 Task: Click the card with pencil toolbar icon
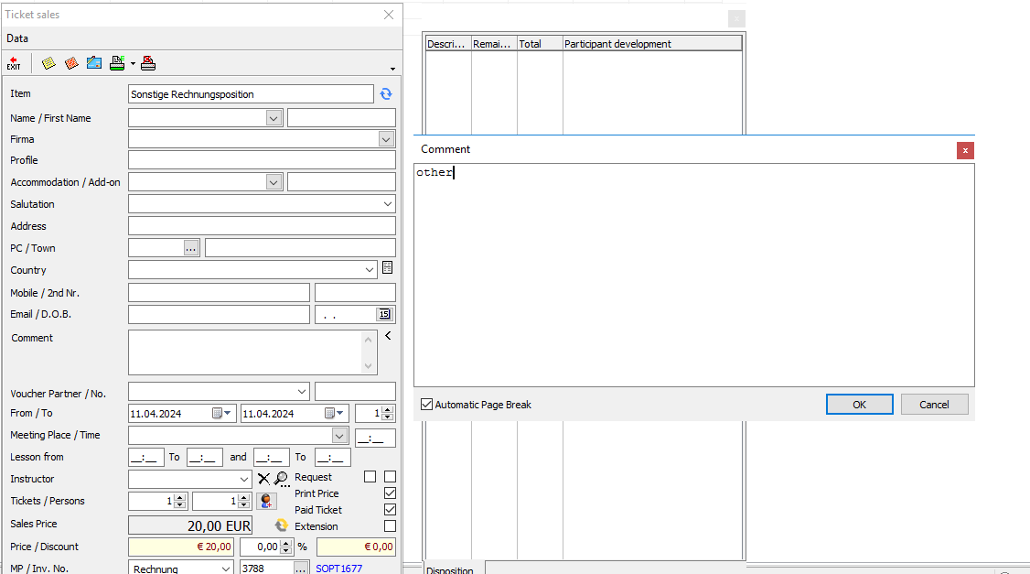click(94, 63)
